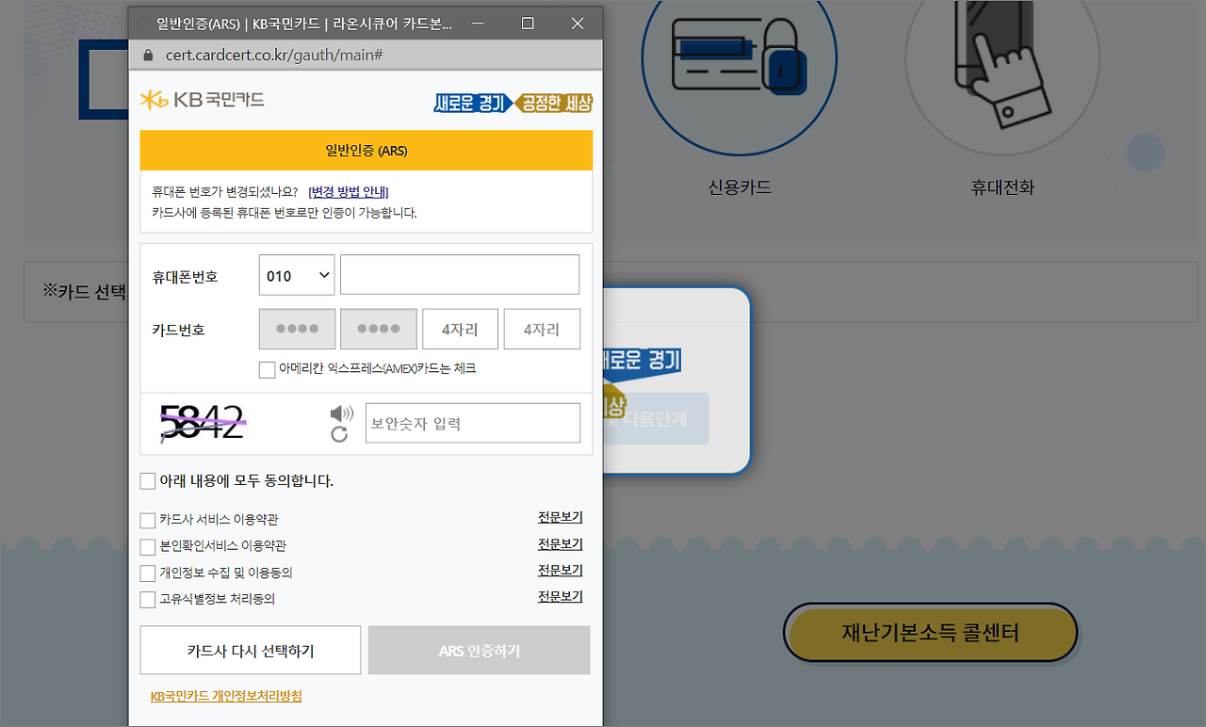Click the first masked card number field
The width and height of the screenshot is (1206, 727).
(x=297, y=330)
